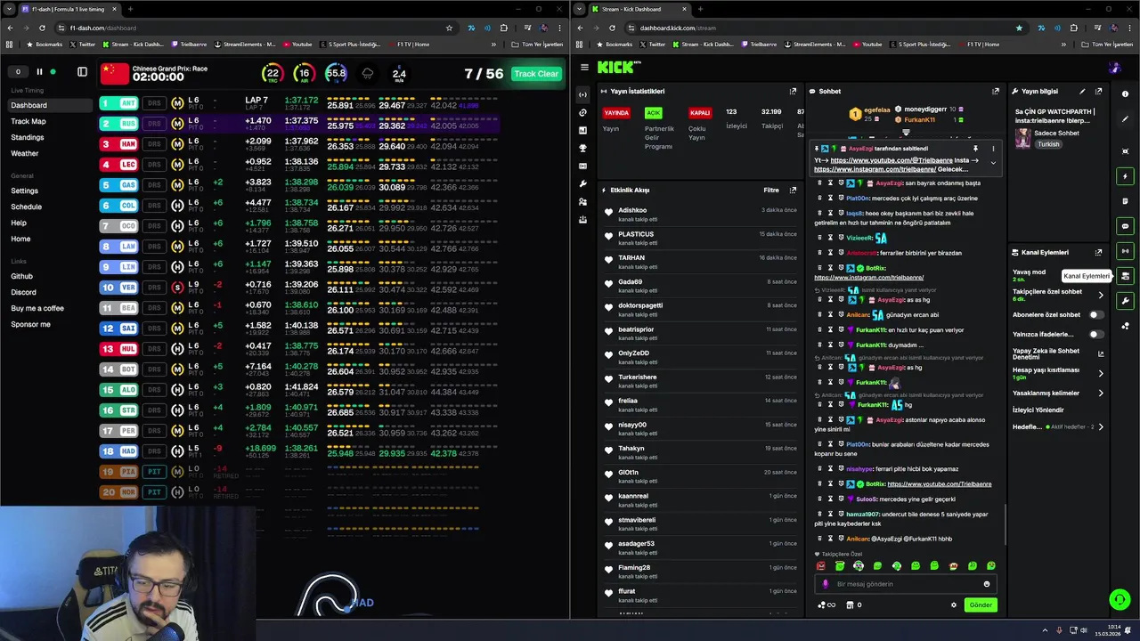
Task: Open Yapay Zeka ile Sohbet Denetimi
Action: coord(1058,353)
